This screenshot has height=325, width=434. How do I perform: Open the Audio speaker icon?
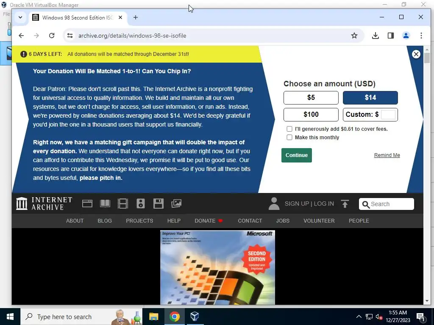point(141,204)
